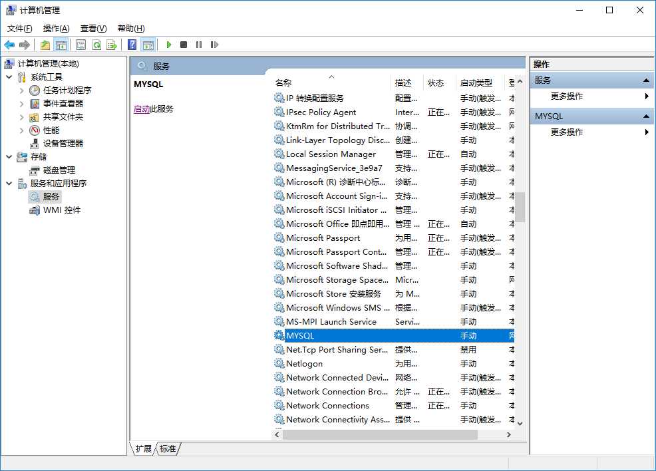The height and width of the screenshot is (471, 656).
Task: Click the 共享文件夹 icon
Action: (x=35, y=117)
